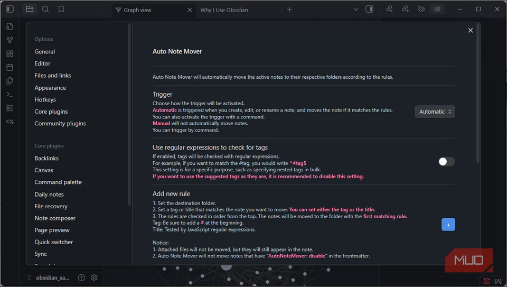The width and height of the screenshot is (507, 287).
Task: Click the Add new rule title
Action: point(171,194)
